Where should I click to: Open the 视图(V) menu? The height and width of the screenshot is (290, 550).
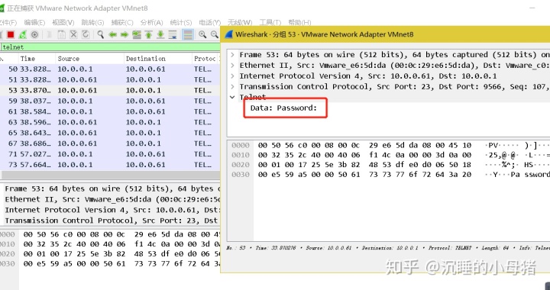[63, 22]
